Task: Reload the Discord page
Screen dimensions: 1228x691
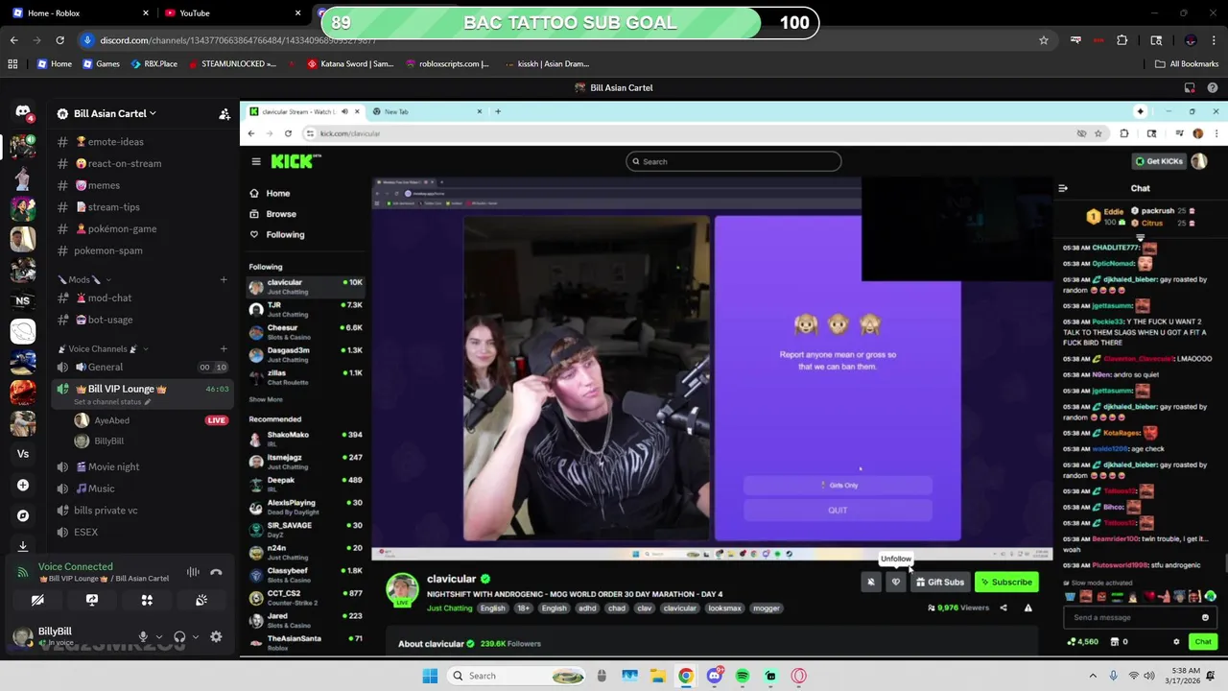Action: pos(59,40)
